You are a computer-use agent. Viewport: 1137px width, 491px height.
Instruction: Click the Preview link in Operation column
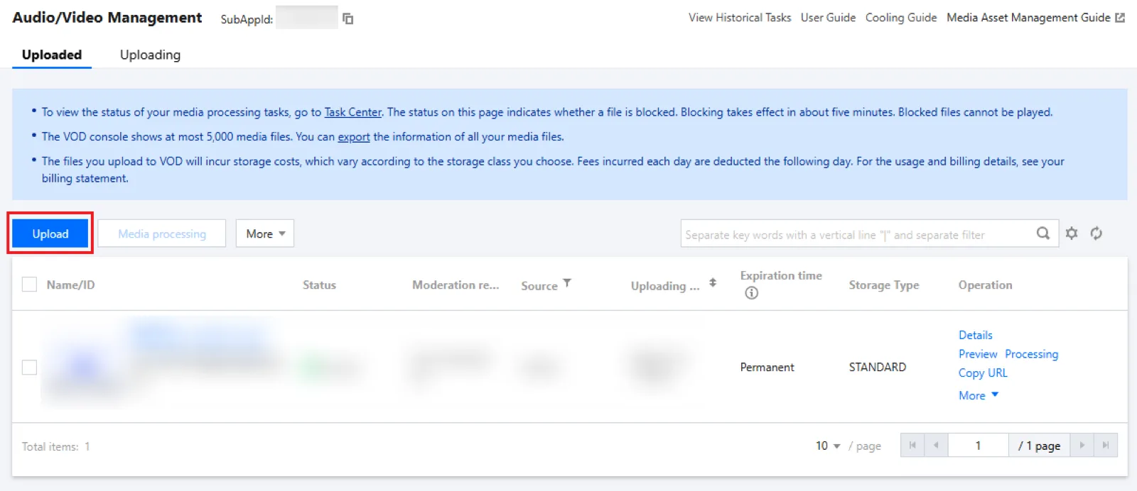pyautogui.click(x=978, y=354)
